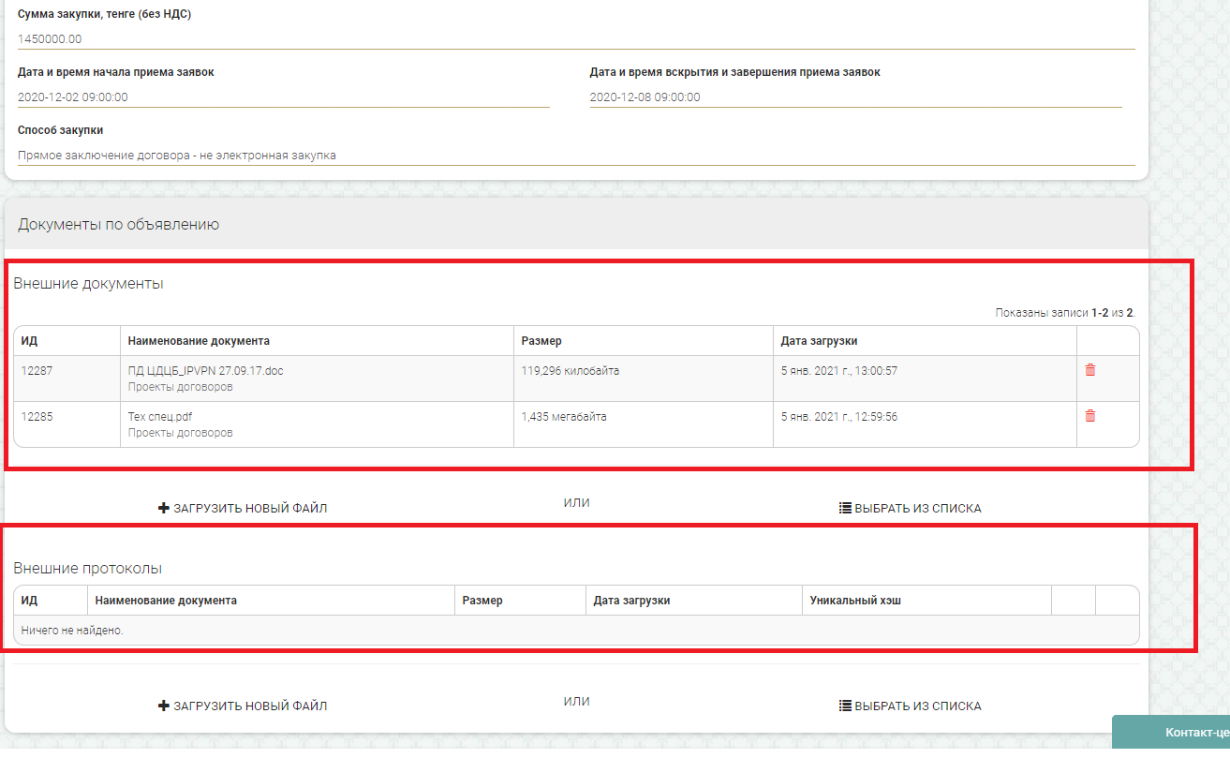Click the Способ закупки field
Viewport: 1230px width, 758px height.
tap(575, 156)
